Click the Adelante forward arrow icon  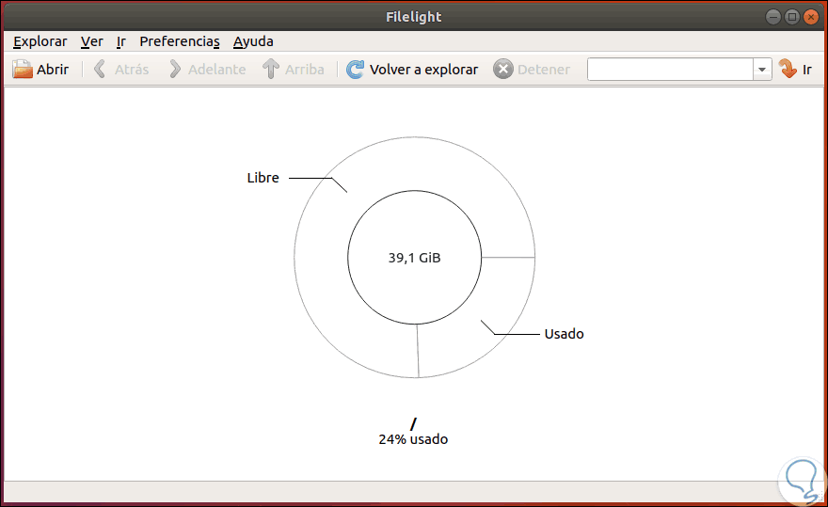175,70
